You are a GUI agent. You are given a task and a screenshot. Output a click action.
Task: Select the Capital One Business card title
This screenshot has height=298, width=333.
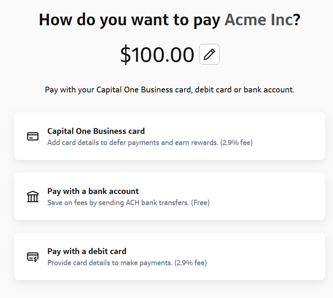click(x=96, y=131)
